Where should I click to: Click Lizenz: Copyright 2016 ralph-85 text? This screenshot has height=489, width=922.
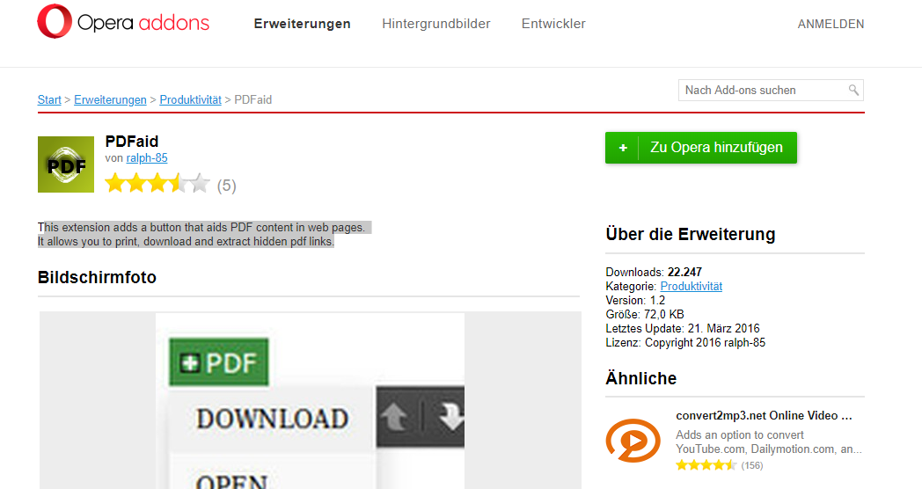(x=685, y=343)
